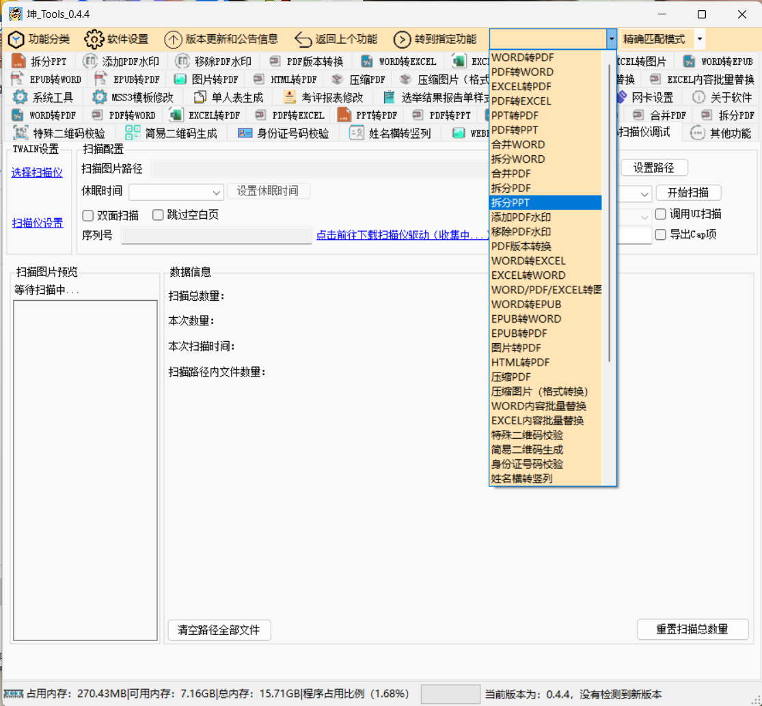
Task: Select 合并PDF from the dropdown list
Action: pyautogui.click(x=511, y=174)
